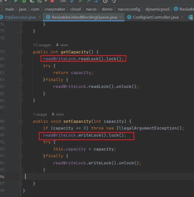Click line number 78 in gutter
The width and height of the screenshot is (194, 197).
(2, 38)
